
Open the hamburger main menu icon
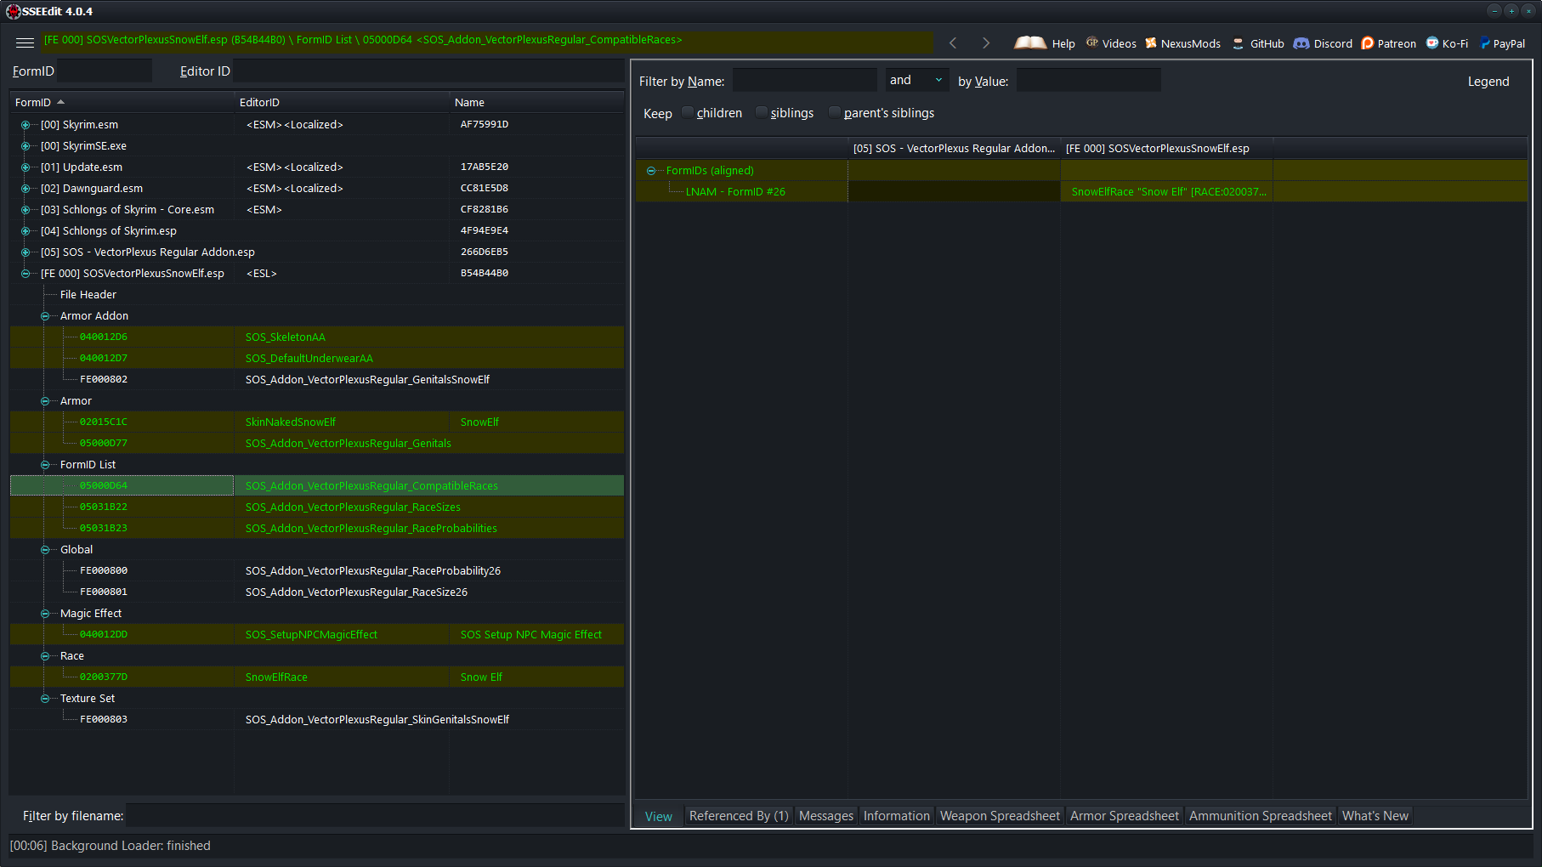pyautogui.click(x=25, y=42)
